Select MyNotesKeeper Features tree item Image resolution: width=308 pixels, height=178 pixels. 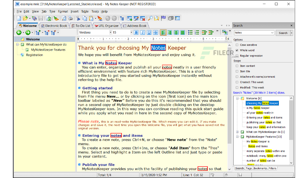[48, 50]
